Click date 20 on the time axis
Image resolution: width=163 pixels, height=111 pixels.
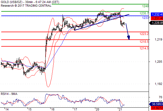pyautogui.click(x=98, y=109)
